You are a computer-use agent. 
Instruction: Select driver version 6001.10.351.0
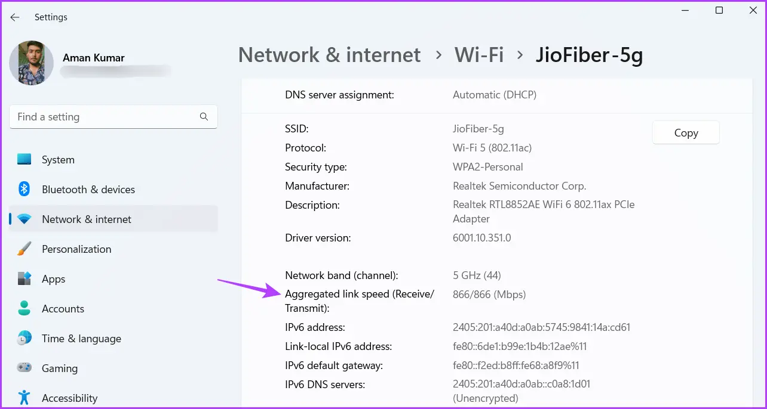pos(482,238)
